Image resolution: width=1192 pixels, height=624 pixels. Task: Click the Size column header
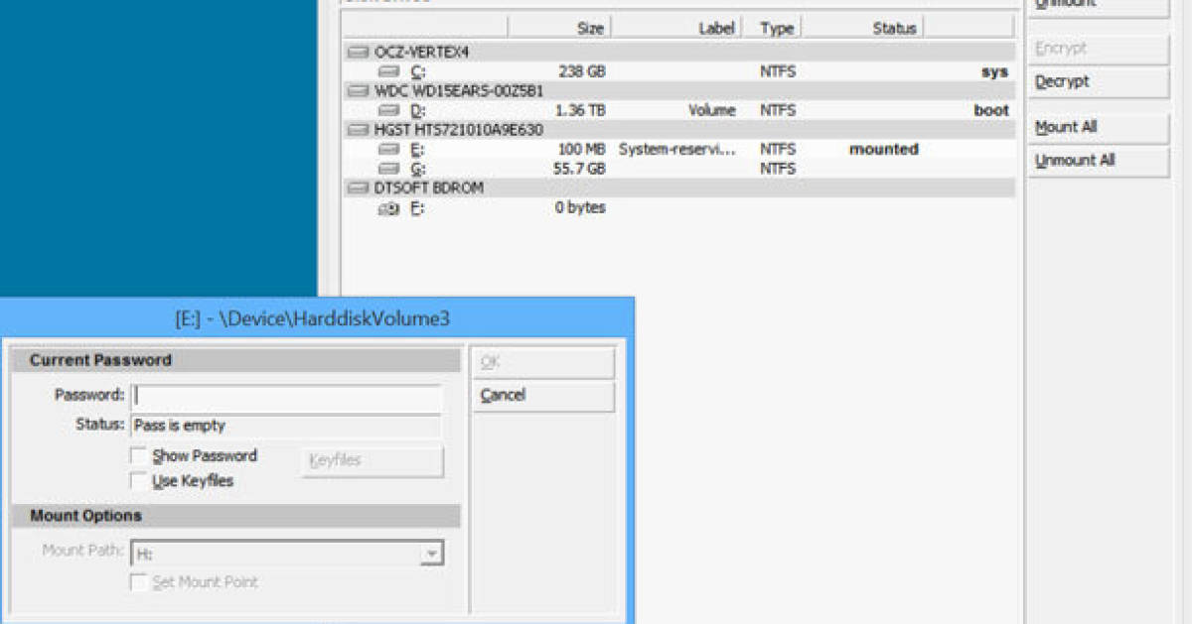pyautogui.click(x=559, y=28)
